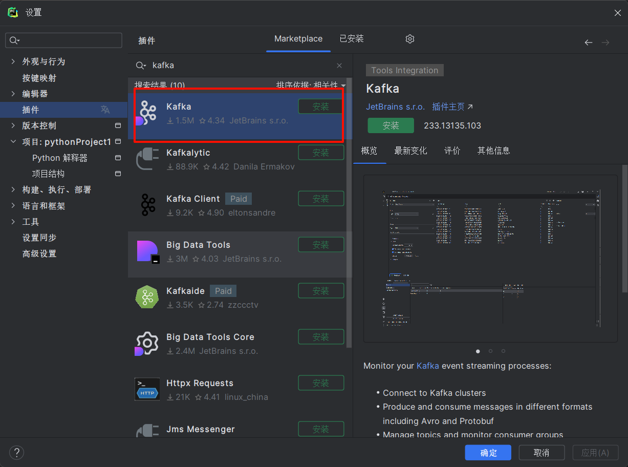Install the Kafkaide plugin
628x467 pixels.
[321, 291]
